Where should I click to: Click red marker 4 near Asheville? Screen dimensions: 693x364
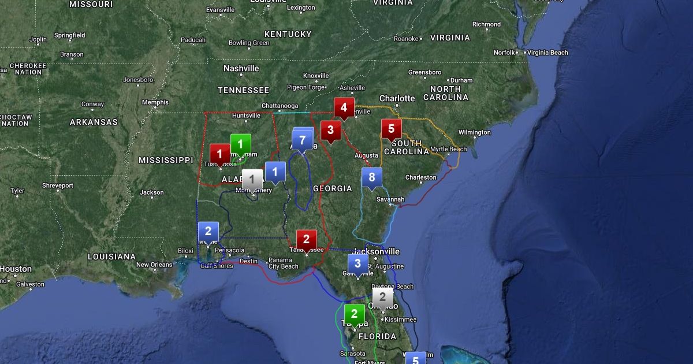pyautogui.click(x=344, y=108)
